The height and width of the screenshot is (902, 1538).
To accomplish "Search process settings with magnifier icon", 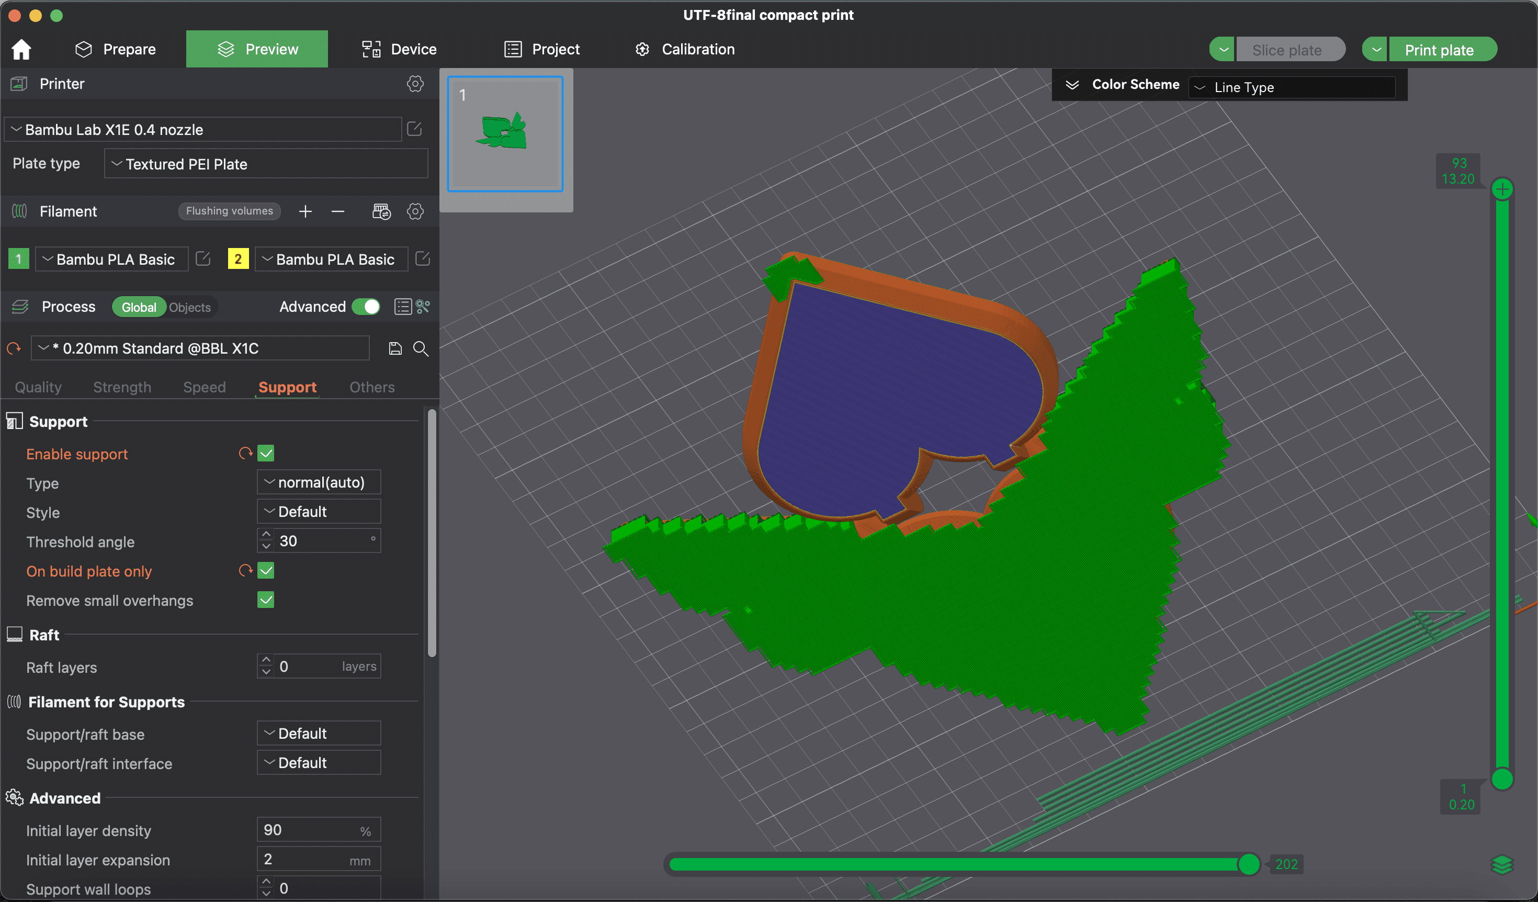I will click(x=421, y=348).
